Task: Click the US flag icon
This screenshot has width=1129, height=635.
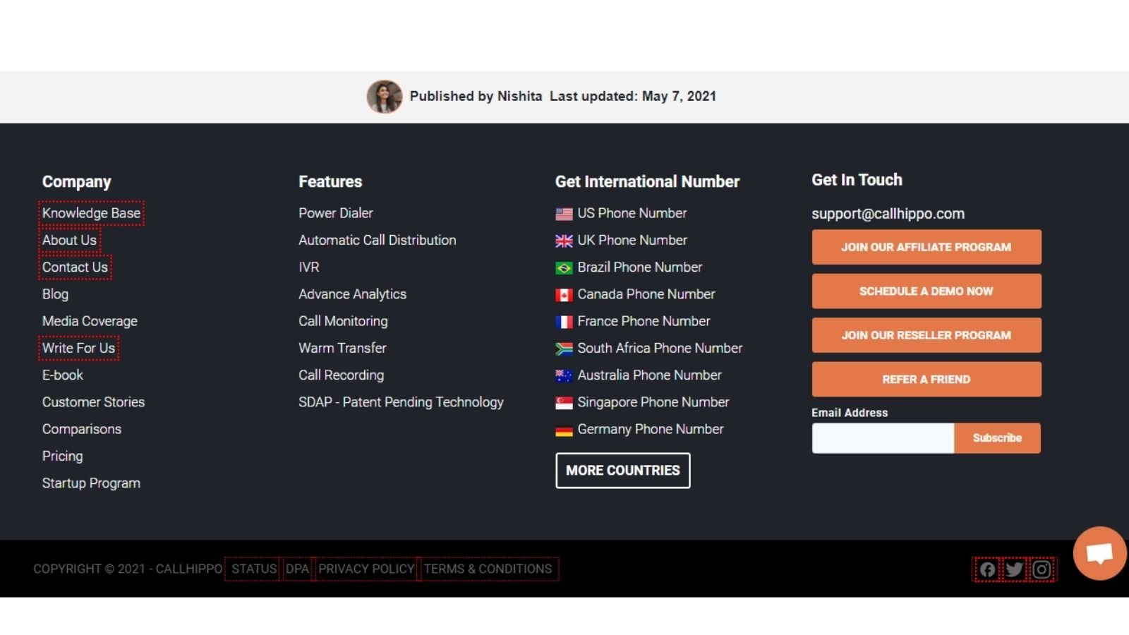Action: [564, 214]
